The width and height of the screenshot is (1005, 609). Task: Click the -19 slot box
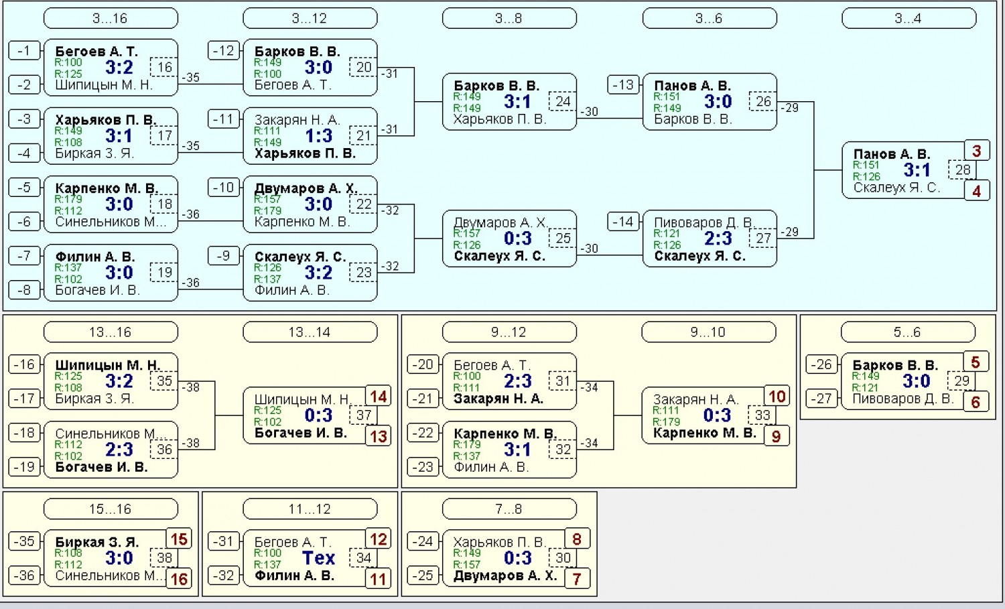click(24, 466)
